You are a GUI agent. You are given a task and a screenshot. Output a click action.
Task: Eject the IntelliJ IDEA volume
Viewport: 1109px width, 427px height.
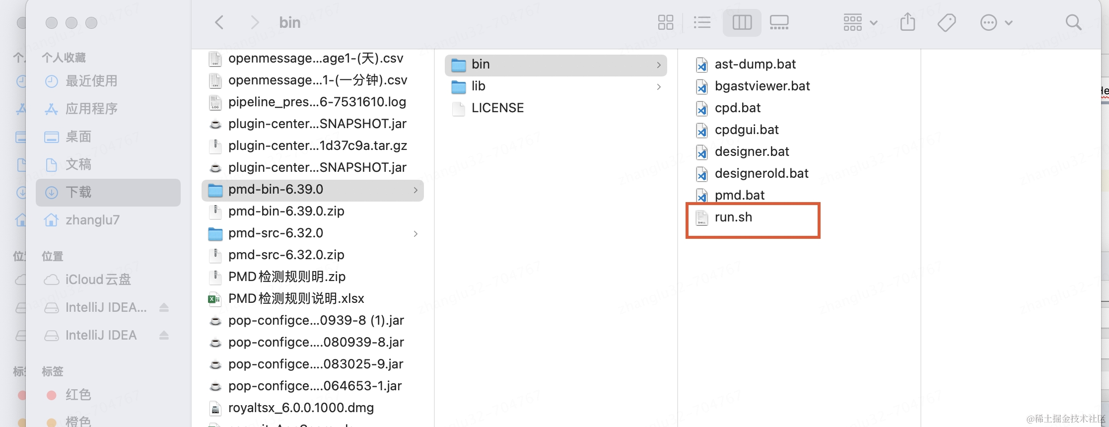pyautogui.click(x=164, y=335)
